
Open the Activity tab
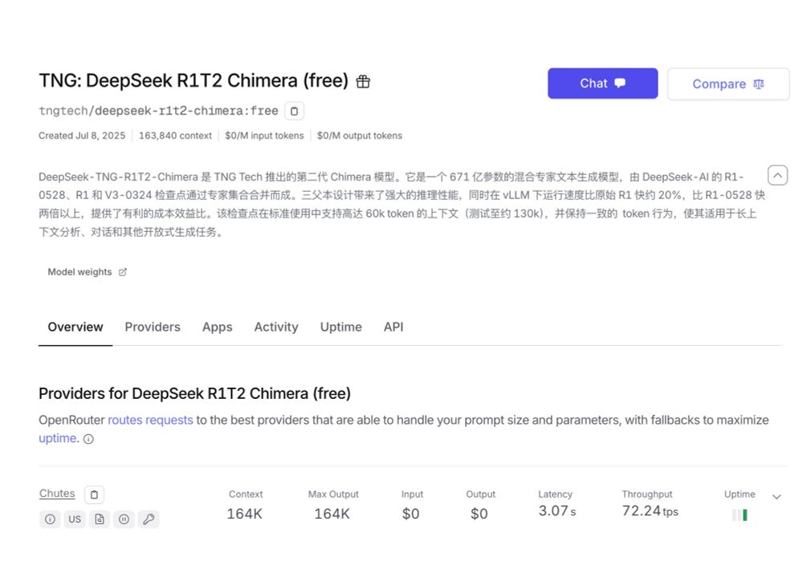pos(276,327)
